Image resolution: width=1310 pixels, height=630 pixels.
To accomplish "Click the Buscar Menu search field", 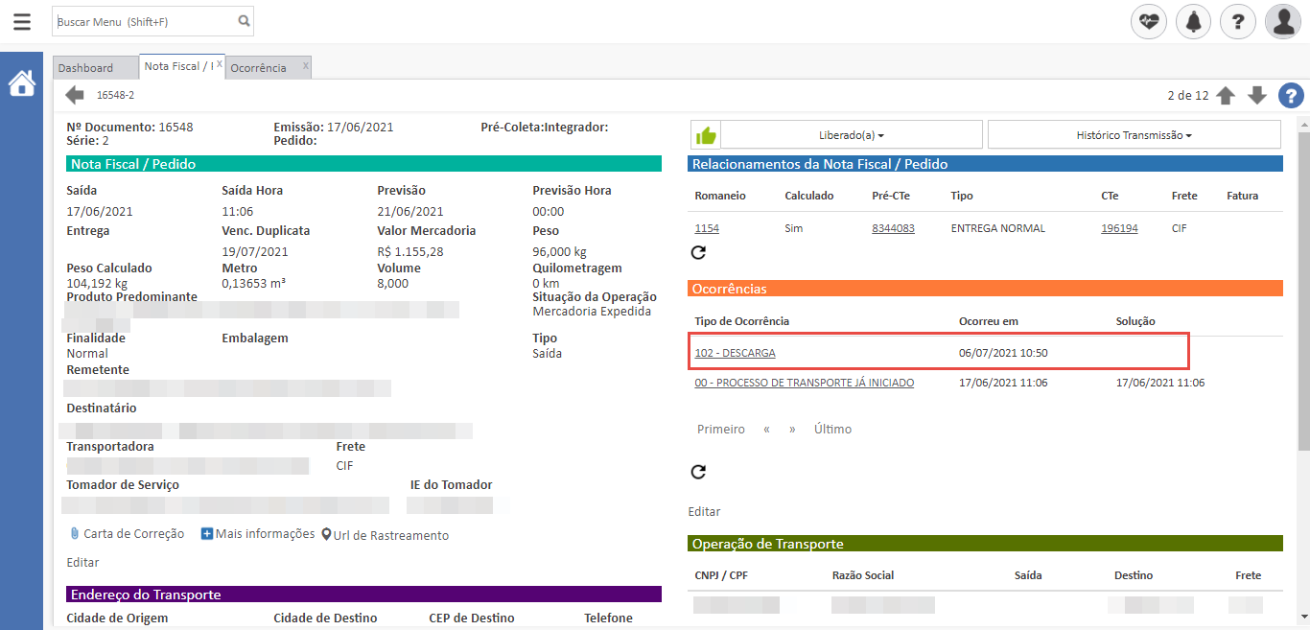I will click(x=144, y=21).
